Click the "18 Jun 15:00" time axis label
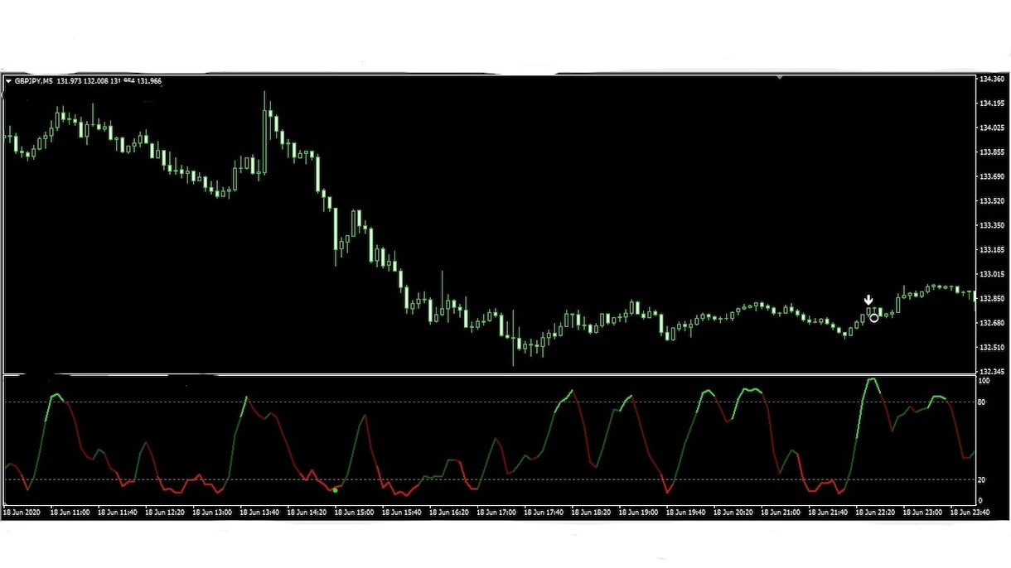 [354, 513]
